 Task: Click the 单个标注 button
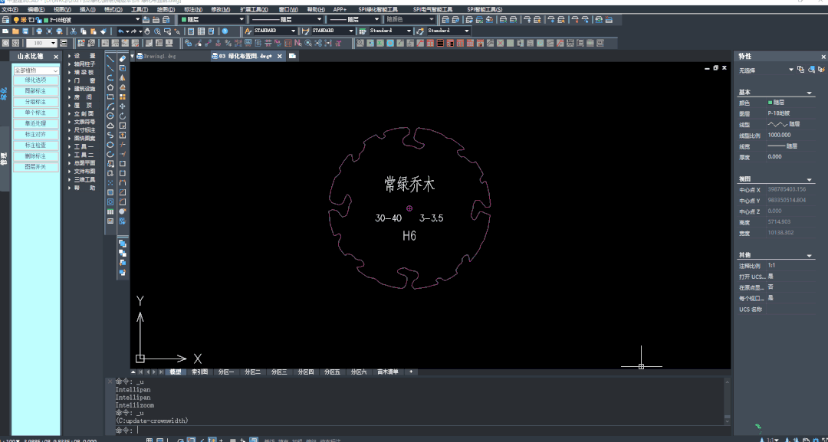36,113
